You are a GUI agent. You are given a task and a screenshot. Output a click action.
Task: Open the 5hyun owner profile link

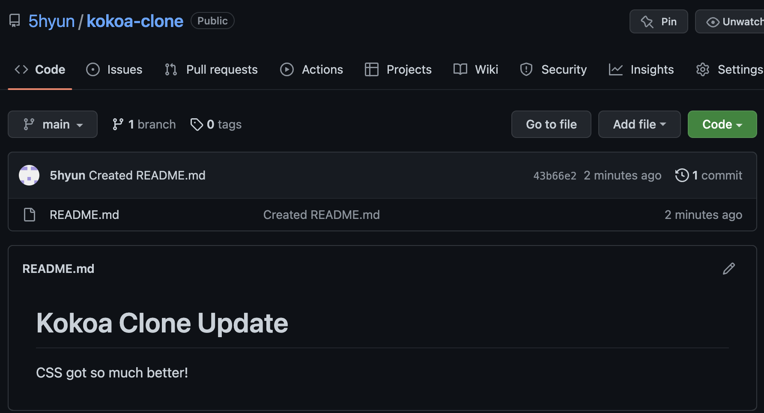tap(51, 21)
